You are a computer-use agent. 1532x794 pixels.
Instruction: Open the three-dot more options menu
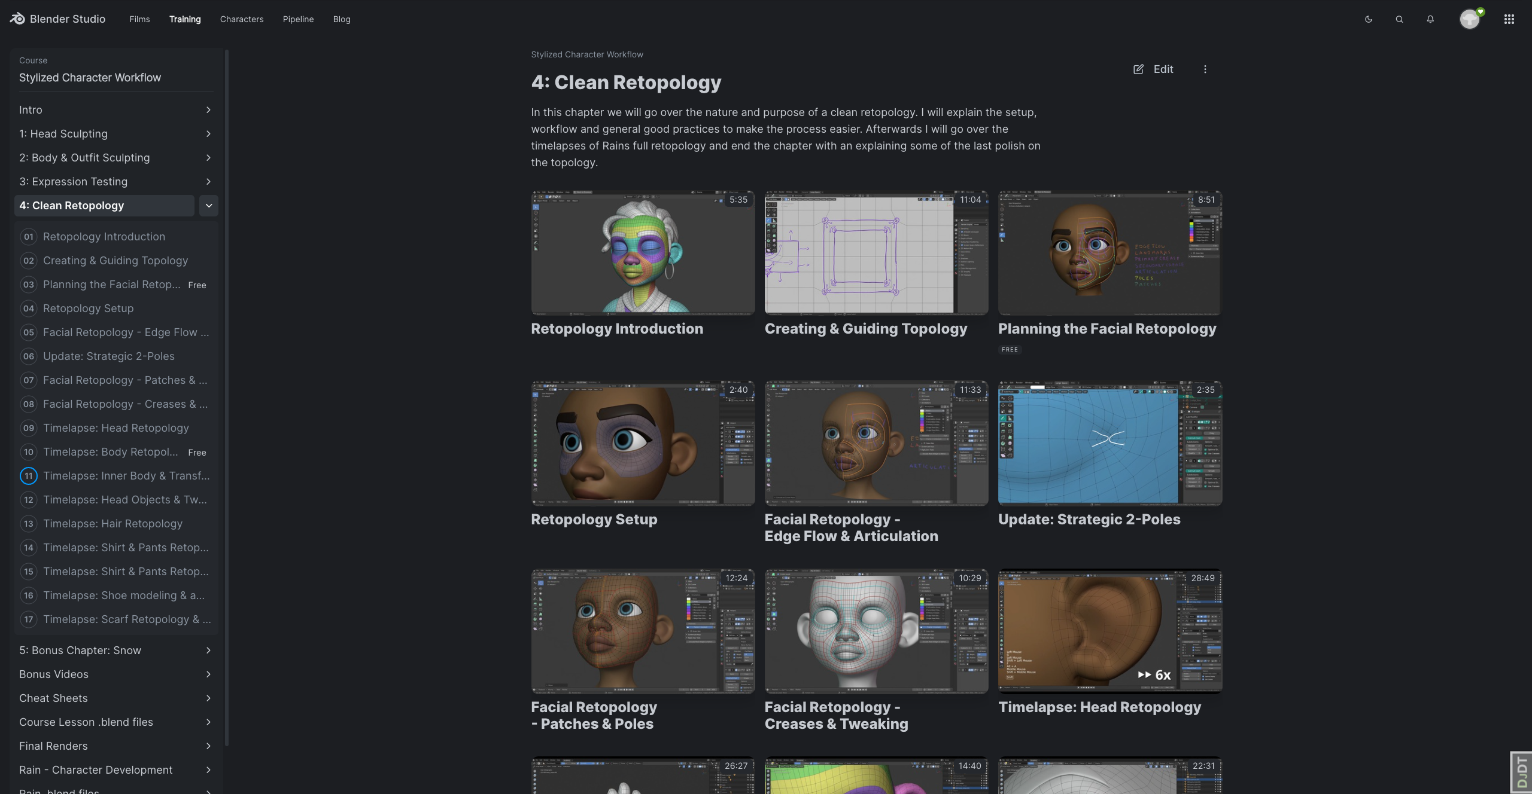click(1205, 69)
